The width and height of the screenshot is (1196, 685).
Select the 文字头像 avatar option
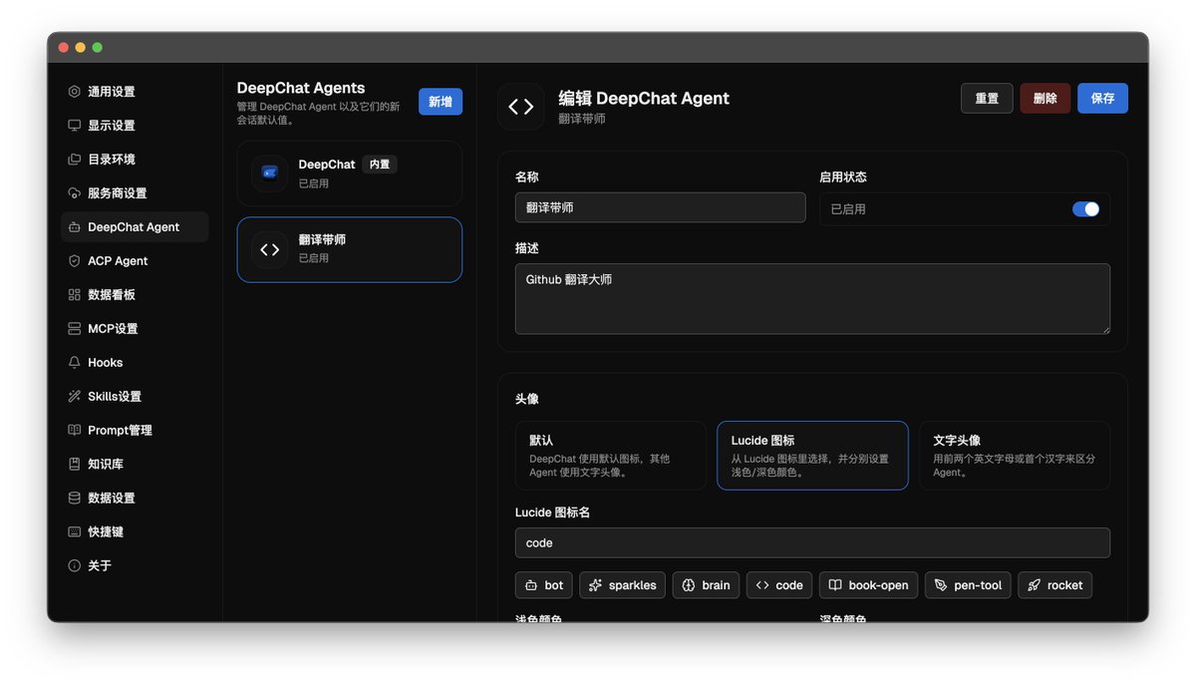pos(1015,456)
